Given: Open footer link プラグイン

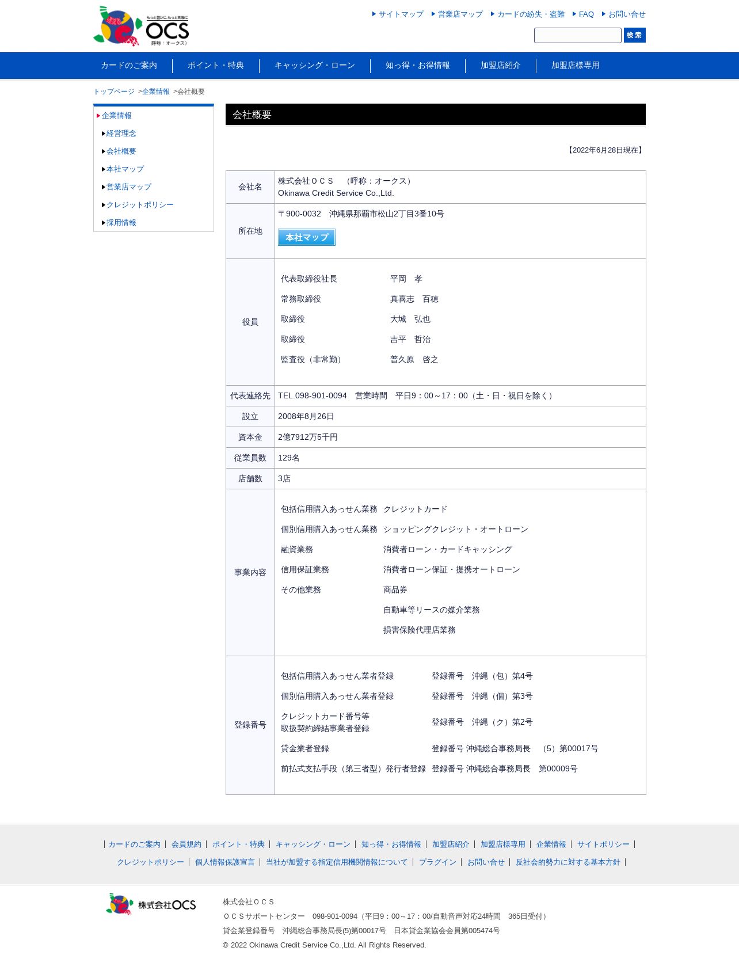Looking at the screenshot, I should point(437,862).
